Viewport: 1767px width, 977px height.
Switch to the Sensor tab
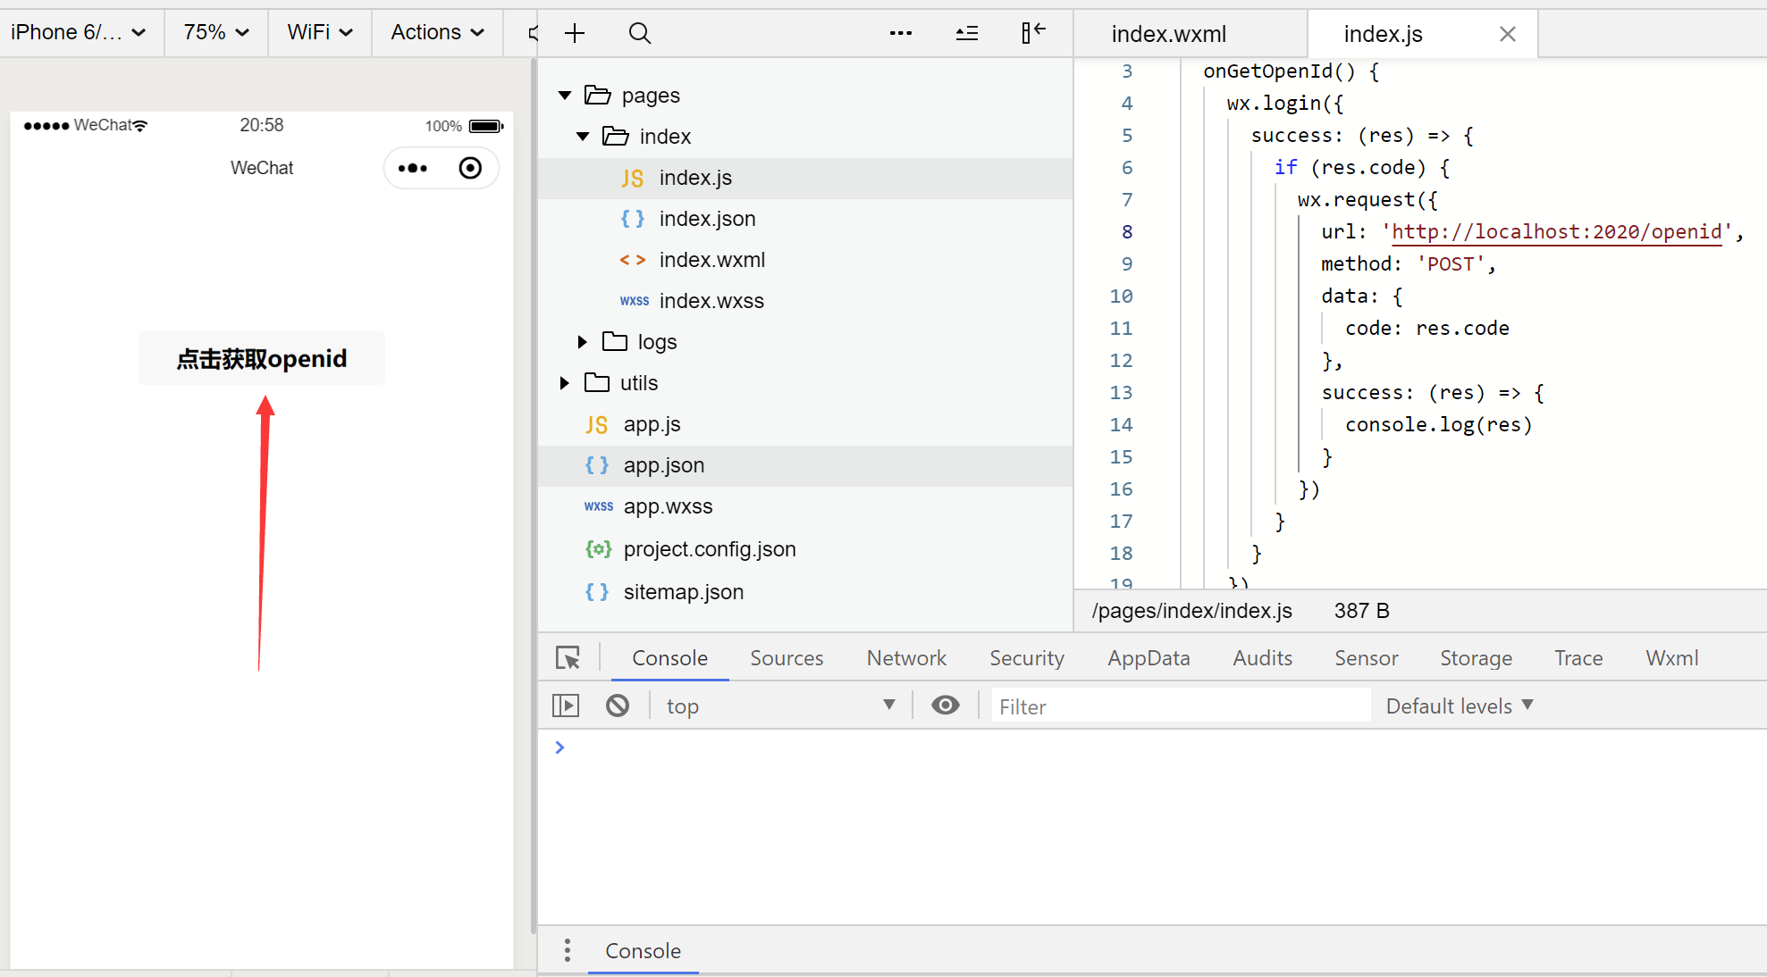(x=1366, y=658)
